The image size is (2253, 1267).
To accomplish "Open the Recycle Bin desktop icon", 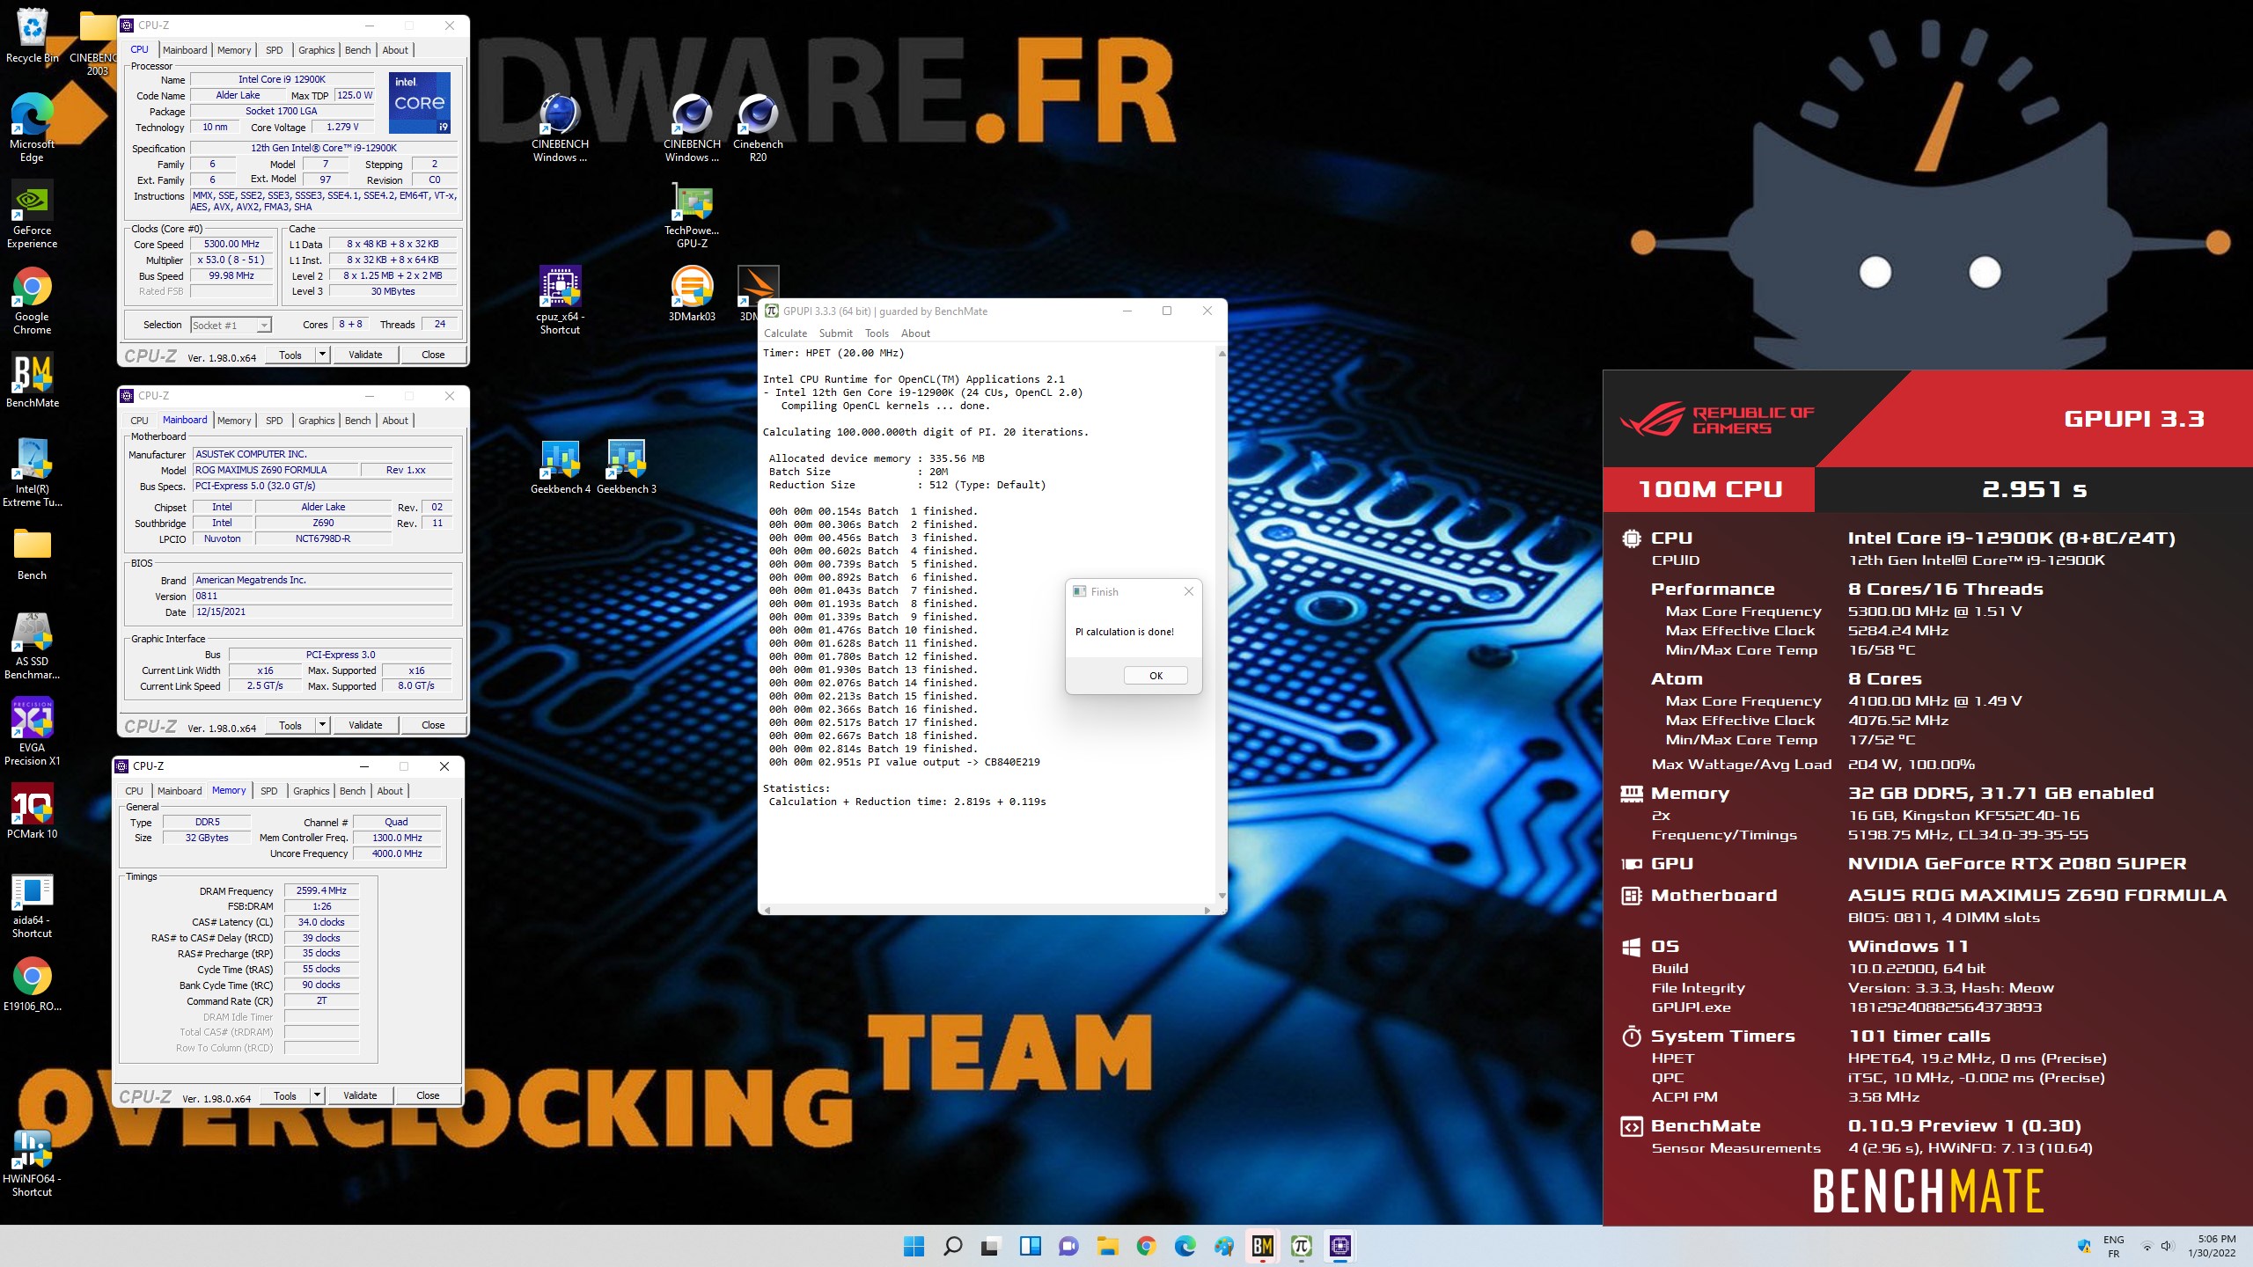I will (x=32, y=35).
